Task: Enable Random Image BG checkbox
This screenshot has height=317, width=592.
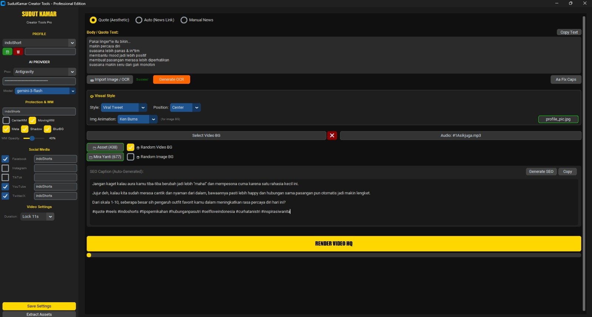Action: (131, 157)
